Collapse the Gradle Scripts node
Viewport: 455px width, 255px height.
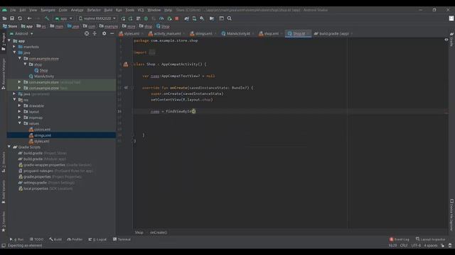9,147
